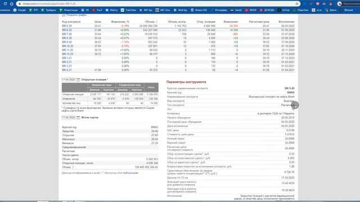Open the TradView bookmark
The width and height of the screenshot is (360, 202).
tap(129, 10)
